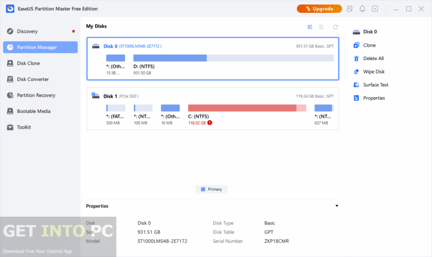Click the orange Upgrade button
Image resolution: width=432 pixels, height=257 pixels.
(x=319, y=9)
